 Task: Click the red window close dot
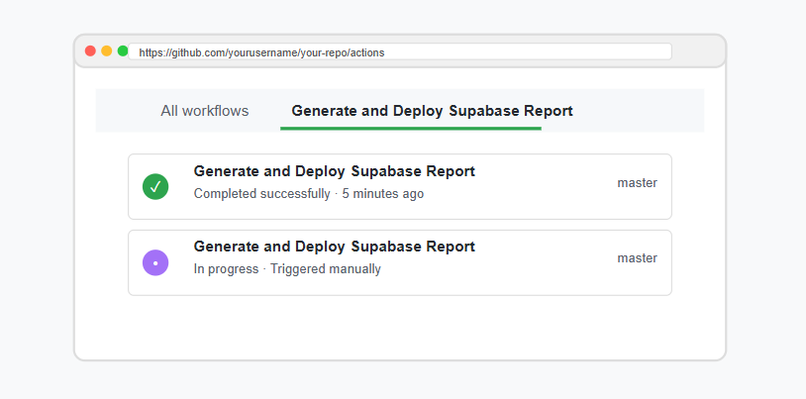click(90, 50)
